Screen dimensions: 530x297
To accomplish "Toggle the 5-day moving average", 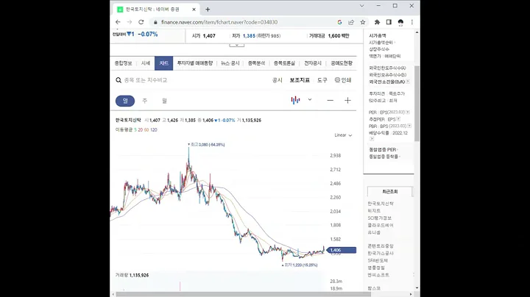I will (x=135, y=129).
